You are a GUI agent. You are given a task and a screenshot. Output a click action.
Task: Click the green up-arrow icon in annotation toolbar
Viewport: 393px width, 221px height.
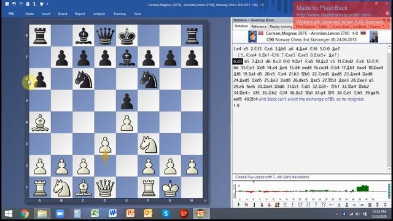(x=239, y=204)
